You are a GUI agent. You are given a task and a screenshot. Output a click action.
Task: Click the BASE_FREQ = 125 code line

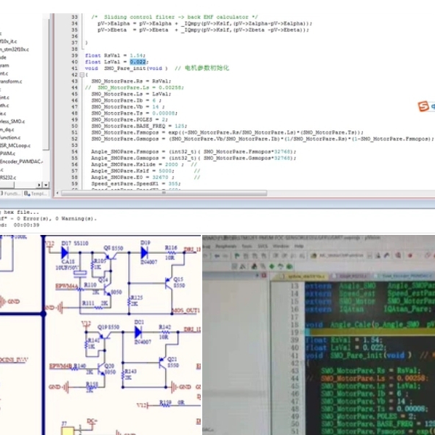click(139, 127)
